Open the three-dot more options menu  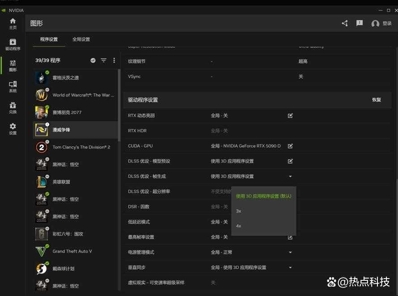tap(114, 60)
